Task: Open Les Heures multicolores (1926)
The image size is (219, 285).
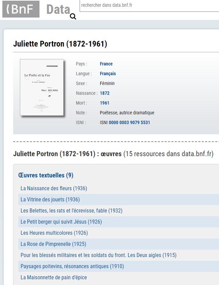Action: pos(54,233)
